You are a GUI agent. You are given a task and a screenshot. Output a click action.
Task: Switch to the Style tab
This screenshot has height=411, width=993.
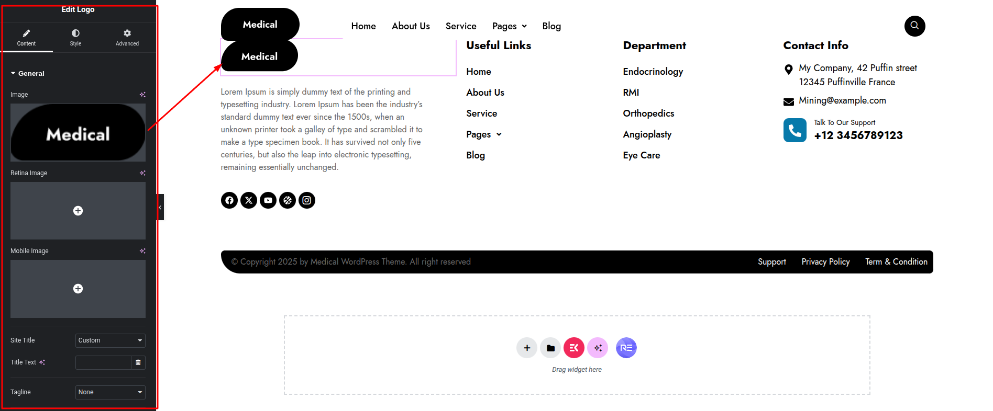(75, 38)
